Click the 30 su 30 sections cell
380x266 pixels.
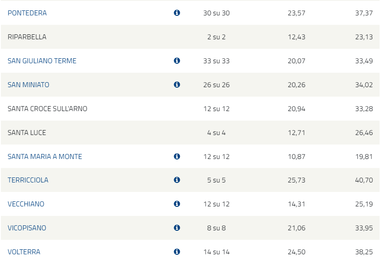216,13
